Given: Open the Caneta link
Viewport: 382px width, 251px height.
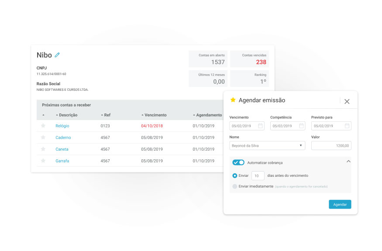Looking at the screenshot, I should tap(62, 149).
